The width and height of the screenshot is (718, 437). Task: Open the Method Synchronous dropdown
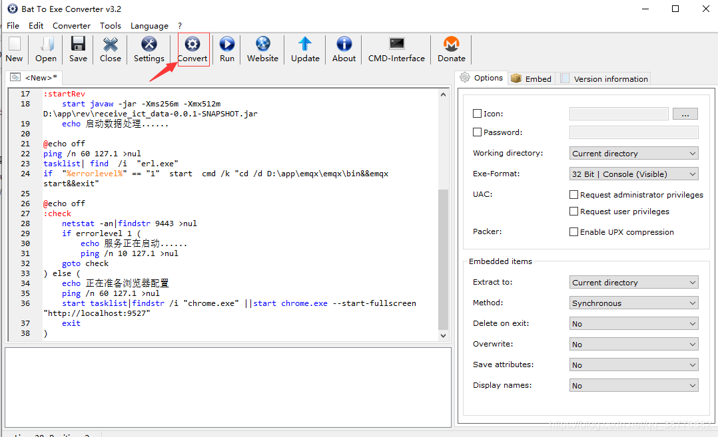(x=634, y=303)
